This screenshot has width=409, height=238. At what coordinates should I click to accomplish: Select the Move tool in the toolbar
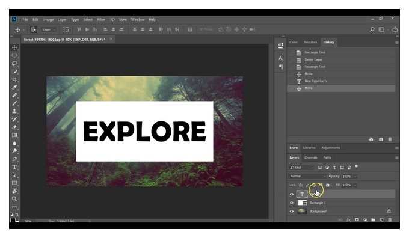point(14,47)
